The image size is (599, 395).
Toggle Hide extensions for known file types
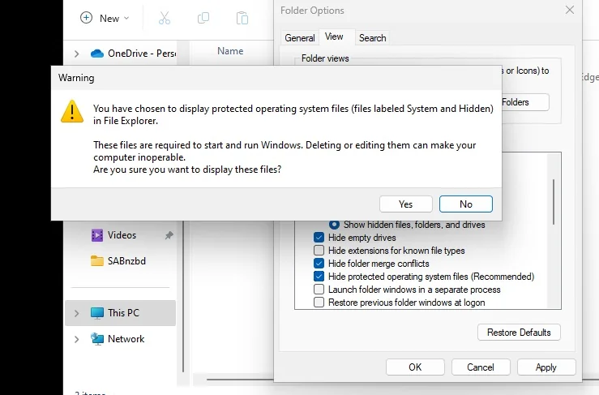[319, 251]
